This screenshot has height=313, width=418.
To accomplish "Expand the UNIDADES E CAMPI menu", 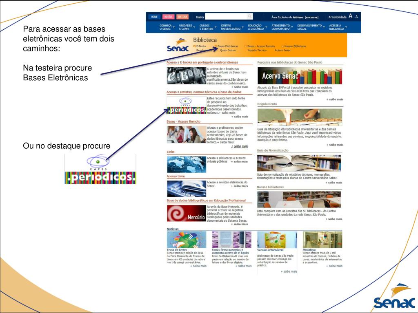I will [x=187, y=27].
